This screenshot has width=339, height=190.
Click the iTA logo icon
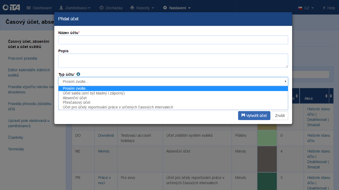click(11, 7)
